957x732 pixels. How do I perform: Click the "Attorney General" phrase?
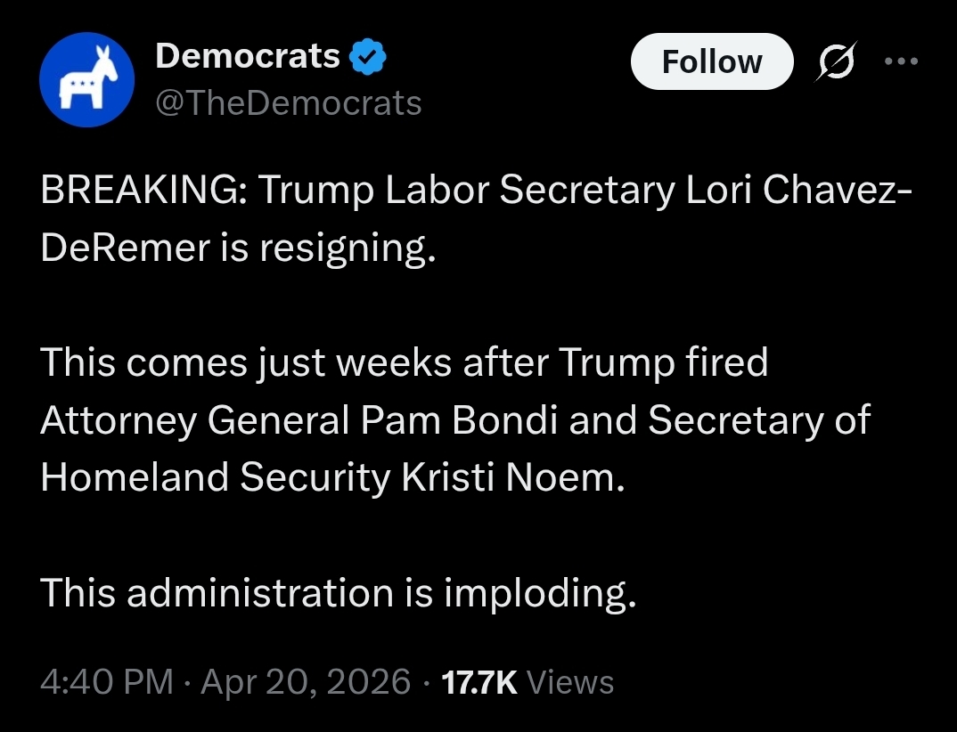[194, 420]
